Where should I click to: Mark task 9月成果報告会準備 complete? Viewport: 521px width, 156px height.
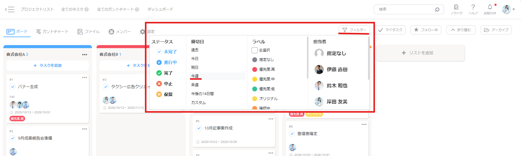[x=13, y=138]
